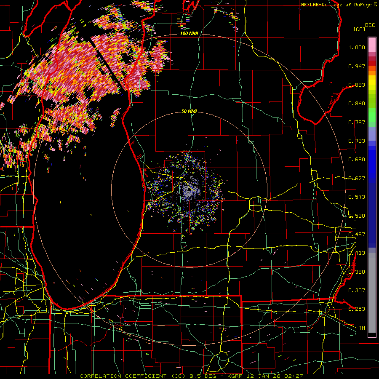Click the 'KGRR' station identifier in caption
Screen dimensions: 379x379
coord(235,376)
